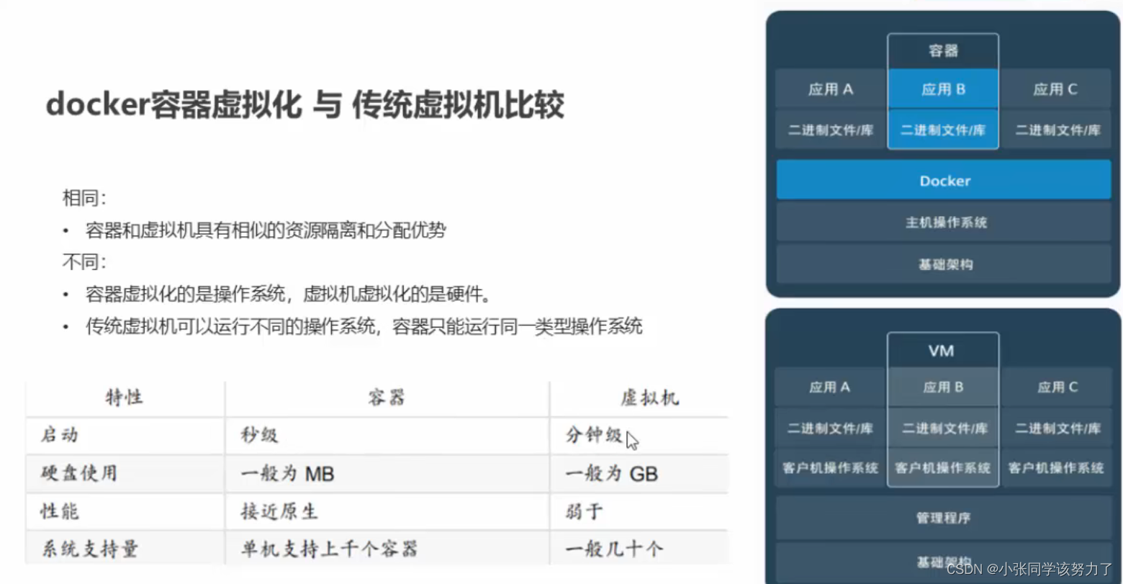
Task: Click "客户机操作系统" box inside the VM outline
Action: pos(943,468)
